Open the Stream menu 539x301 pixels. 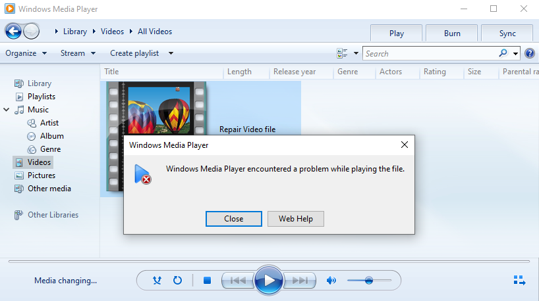[78, 53]
